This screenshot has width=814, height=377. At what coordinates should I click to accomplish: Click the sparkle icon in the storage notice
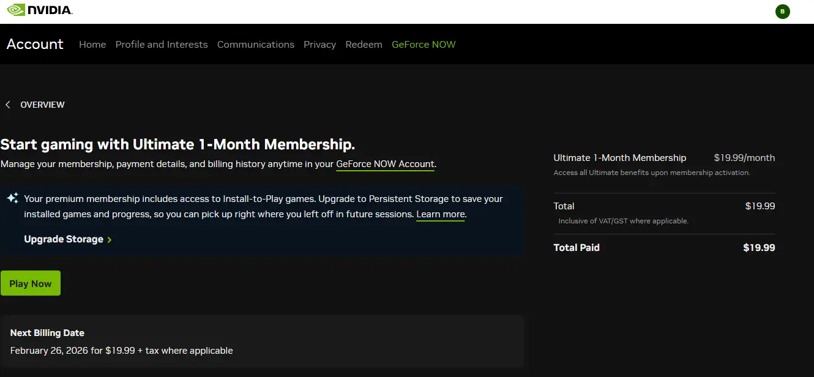pos(12,198)
